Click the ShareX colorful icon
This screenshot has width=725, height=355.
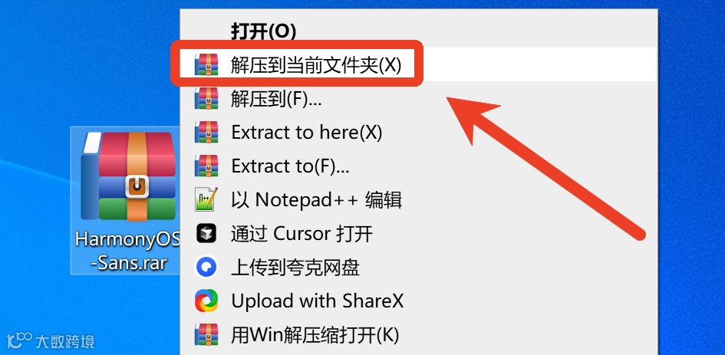click(x=206, y=301)
